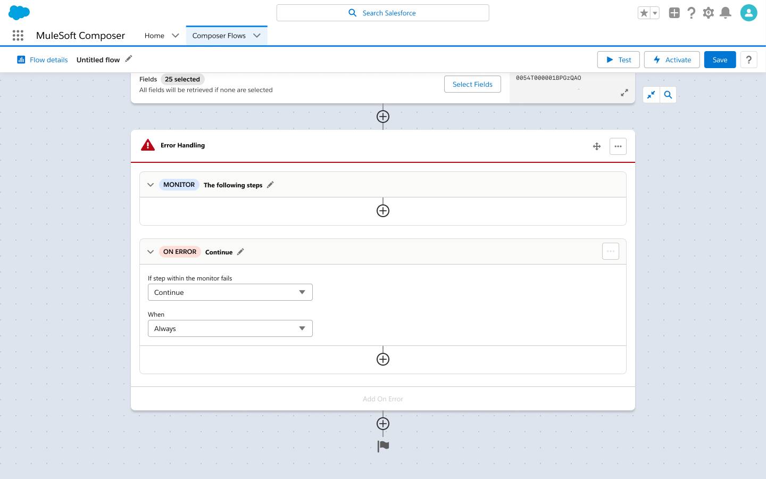Click the 0054T000001BPGzQAO output value
Viewport: 766px width, 479px height.
(548, 78)
